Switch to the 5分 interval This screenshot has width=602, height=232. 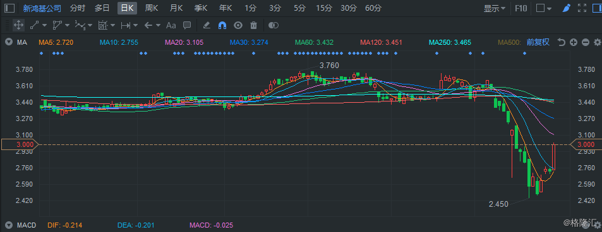coord(299,8)
